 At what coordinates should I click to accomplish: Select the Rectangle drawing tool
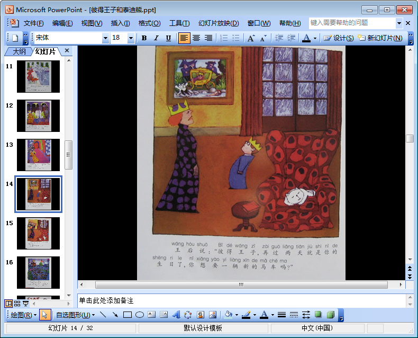click(x=128, y=315)
